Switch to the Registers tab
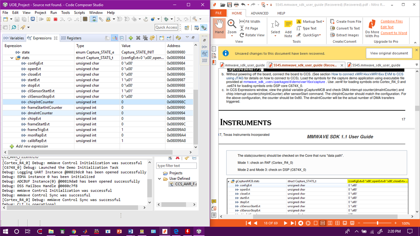 (x=71, y=38)
